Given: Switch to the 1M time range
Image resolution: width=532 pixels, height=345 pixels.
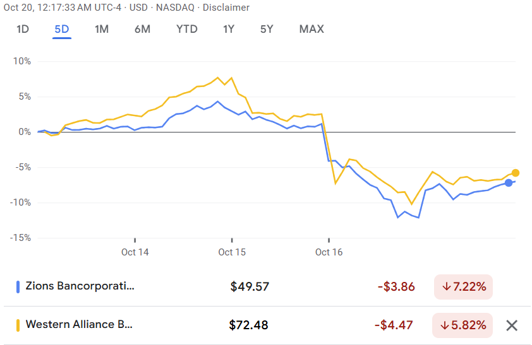Looking at the screenshot, I should click(x=102, y=29).
